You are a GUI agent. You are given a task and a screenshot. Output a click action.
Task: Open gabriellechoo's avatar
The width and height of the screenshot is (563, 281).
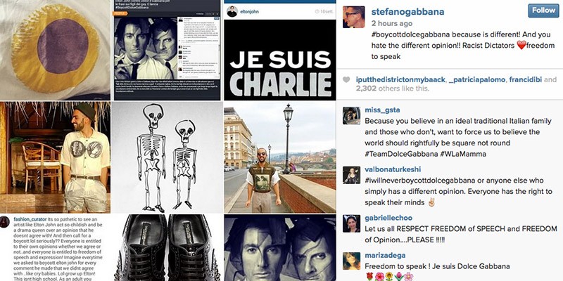pyautogui.click(x=351, y=223)
